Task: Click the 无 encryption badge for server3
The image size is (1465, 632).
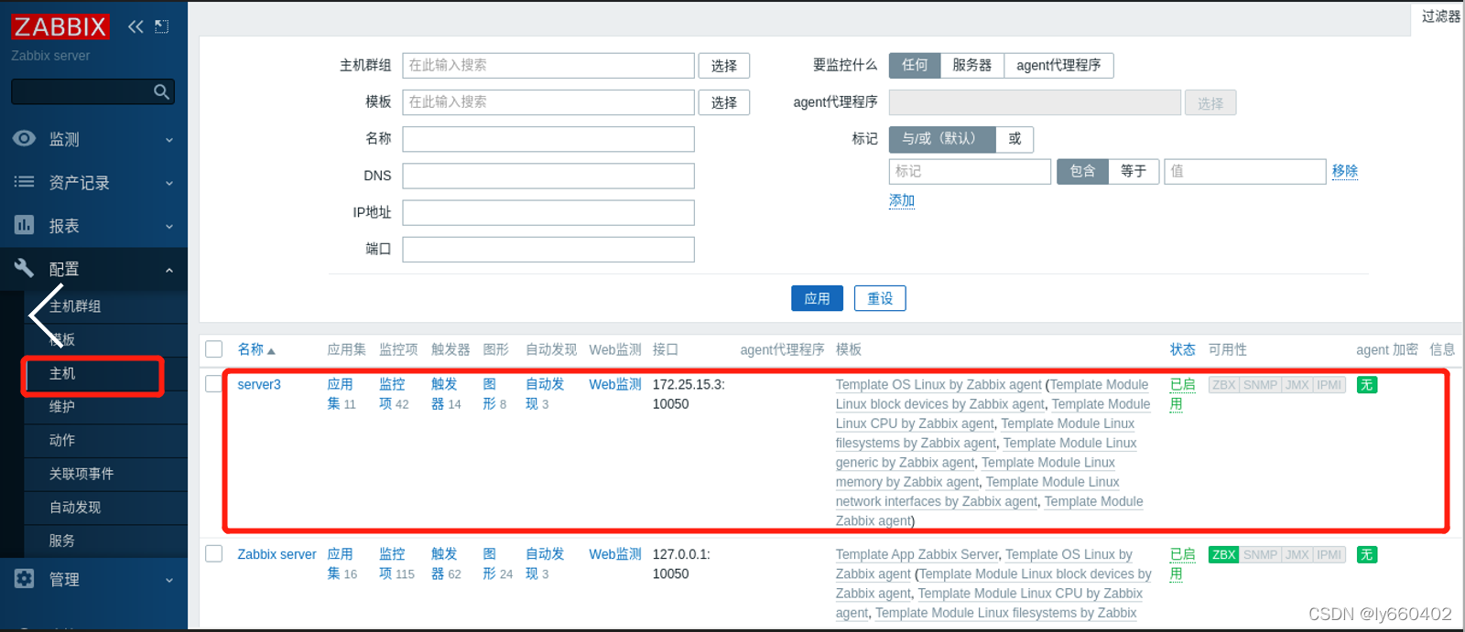Action: click(1367, 385)
